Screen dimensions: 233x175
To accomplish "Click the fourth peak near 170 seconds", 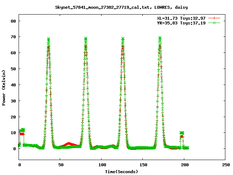I will tap(160, 38).
